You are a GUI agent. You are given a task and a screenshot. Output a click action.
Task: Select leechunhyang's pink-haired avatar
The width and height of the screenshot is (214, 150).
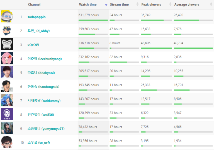(6, 58)
